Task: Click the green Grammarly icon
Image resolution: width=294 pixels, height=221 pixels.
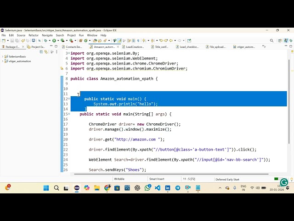Action: [284, 182]
